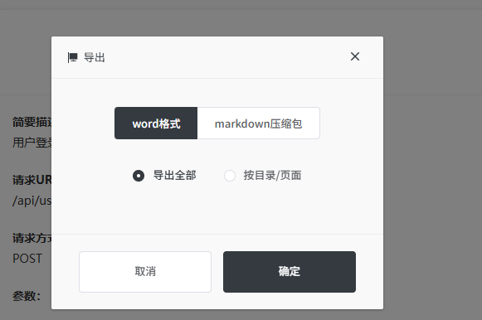Confirm the export with 确定
482x320 pixels.
click(x=290, y=272)
